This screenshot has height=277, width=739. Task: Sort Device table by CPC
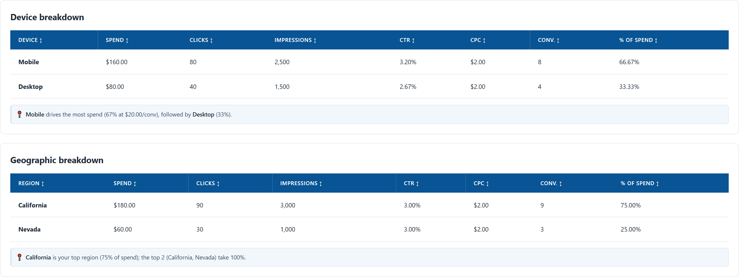click(x=478, y=40)
